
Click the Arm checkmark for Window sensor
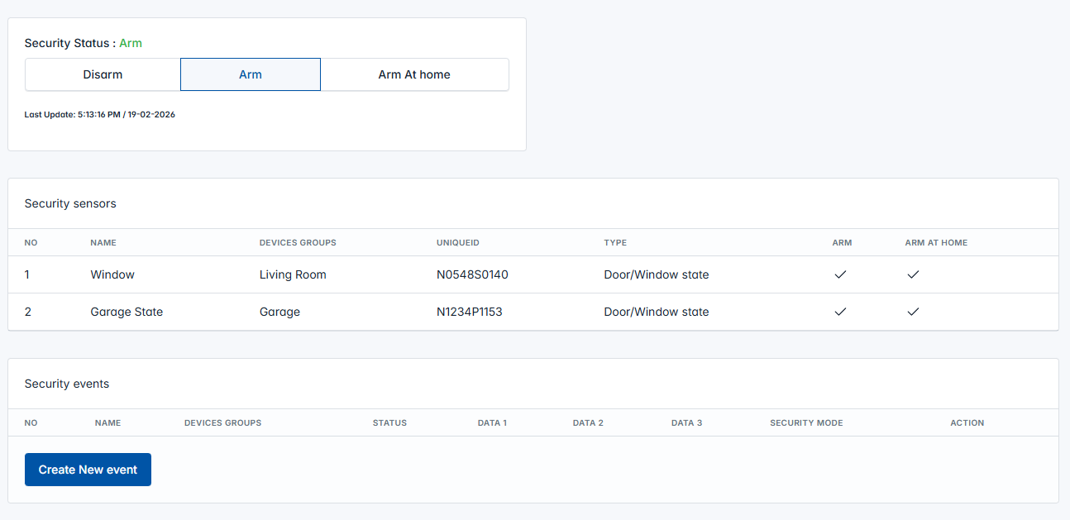click(x=840, y=274)
